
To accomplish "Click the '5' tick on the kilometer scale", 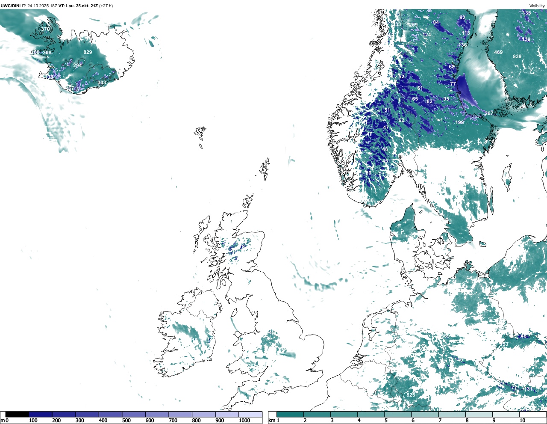I will point(386,421).
